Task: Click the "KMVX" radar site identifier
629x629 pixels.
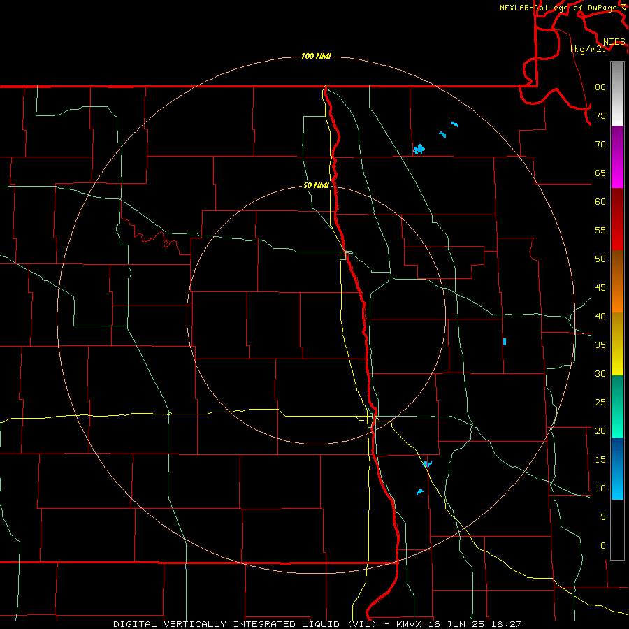Action: [410, 624]
